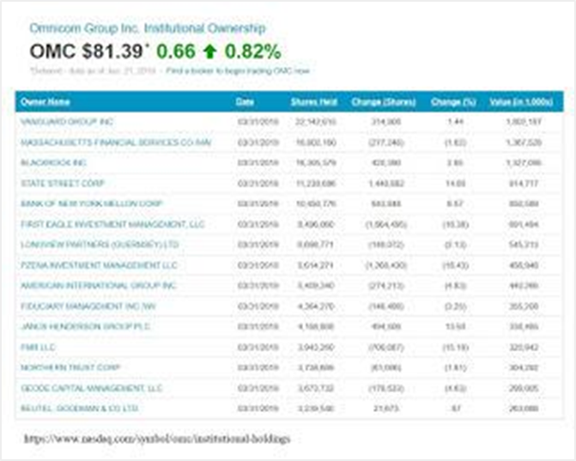
Task: Click the 0.82% percentage change value
Action: click(253, 52)
